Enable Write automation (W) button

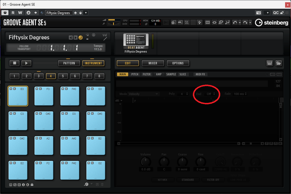20,13
